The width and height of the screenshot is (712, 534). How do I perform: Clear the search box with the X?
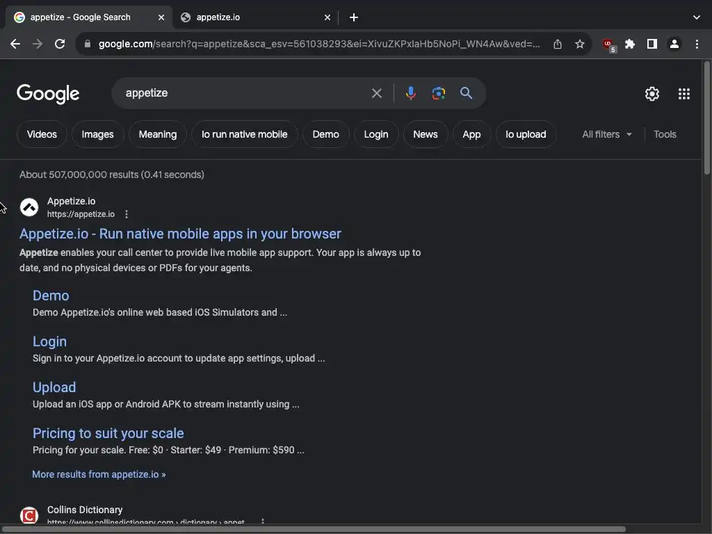pyautogui.click(x=377, y=93)
